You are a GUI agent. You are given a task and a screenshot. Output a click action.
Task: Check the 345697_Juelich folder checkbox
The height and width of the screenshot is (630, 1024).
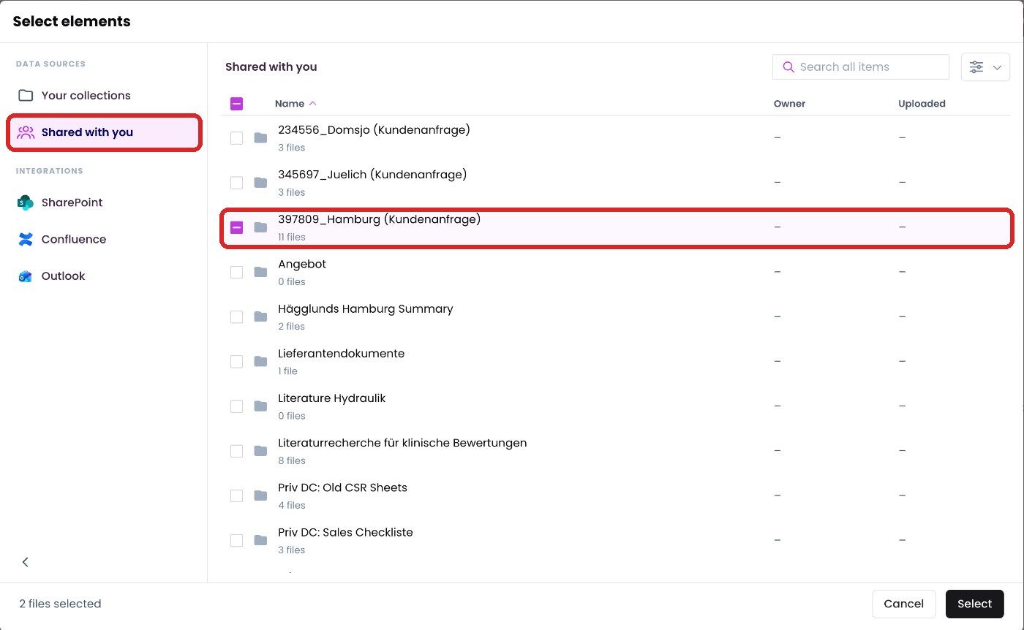point(236,182)
